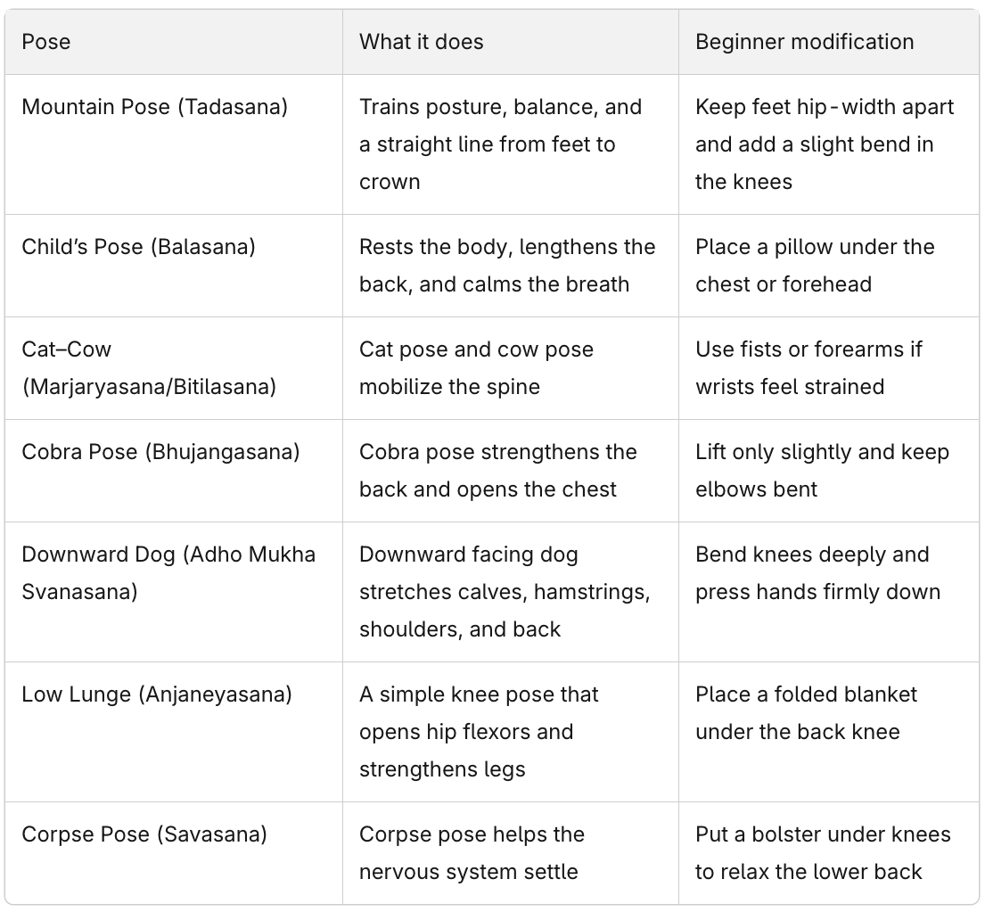Screen dimensions: 985x912
Task: Select 'Downward facing dog stretches calves' cell
Action: pyautogui.click(x=510, y=592)
